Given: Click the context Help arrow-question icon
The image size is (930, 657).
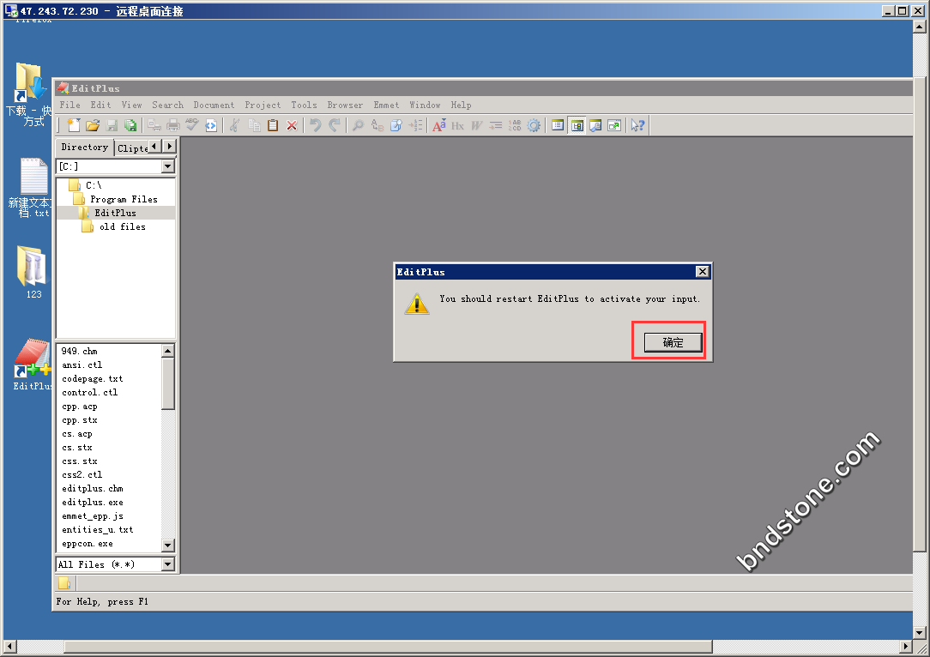Looking at the screenshot, I should click(x=637, y=125).
